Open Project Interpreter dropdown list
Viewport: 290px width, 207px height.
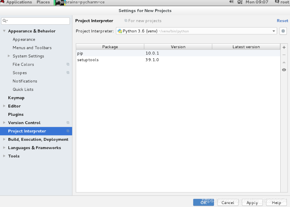click(x=274, y=31)
